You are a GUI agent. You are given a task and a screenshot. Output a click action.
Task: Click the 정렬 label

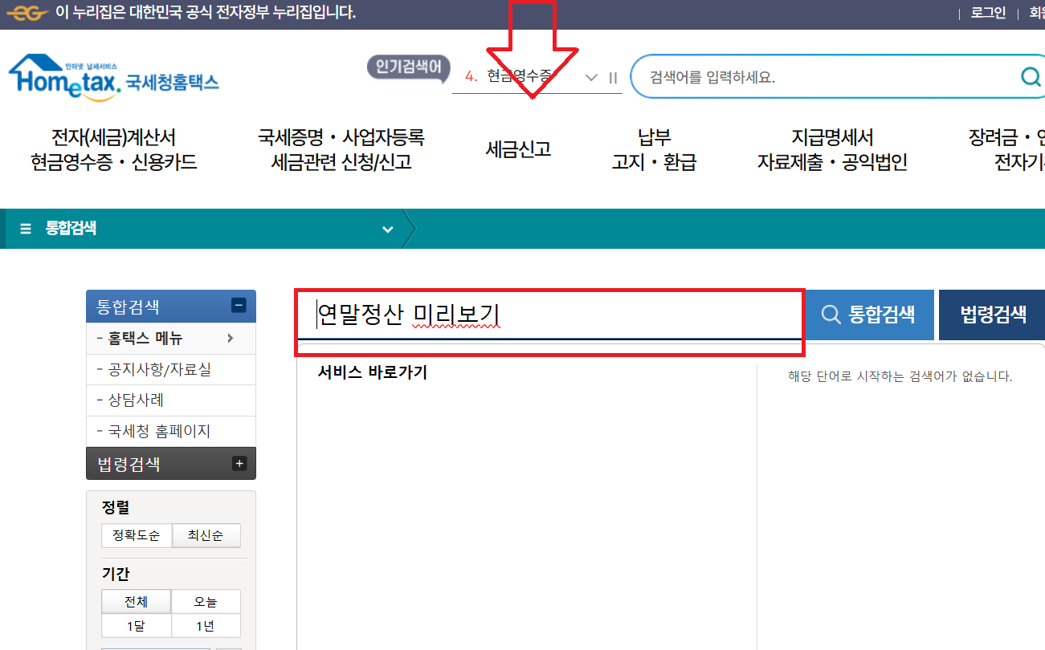click(116, 507)
